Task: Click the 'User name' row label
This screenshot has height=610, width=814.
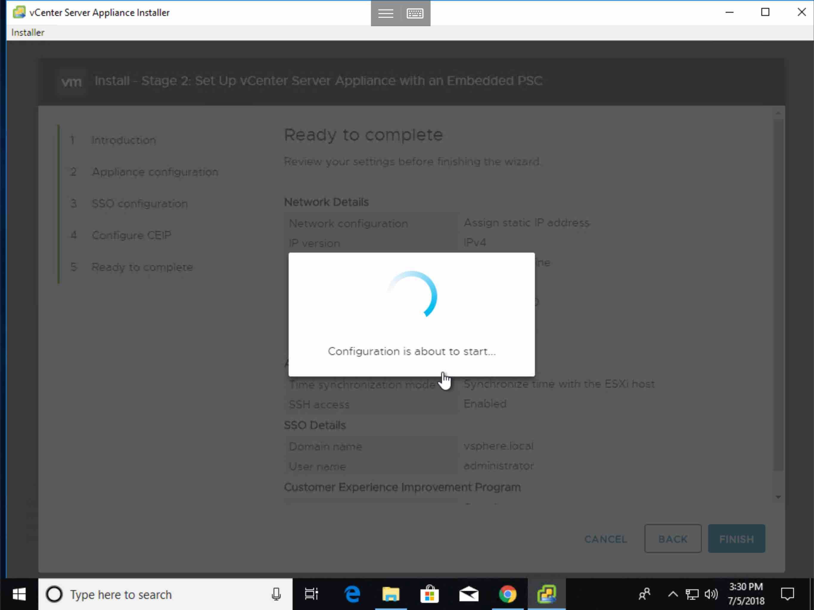Action: (x=317, y=466)
